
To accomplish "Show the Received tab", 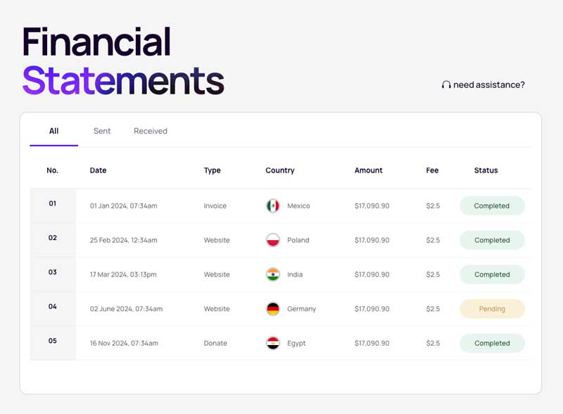I will (x=151, y=131).
